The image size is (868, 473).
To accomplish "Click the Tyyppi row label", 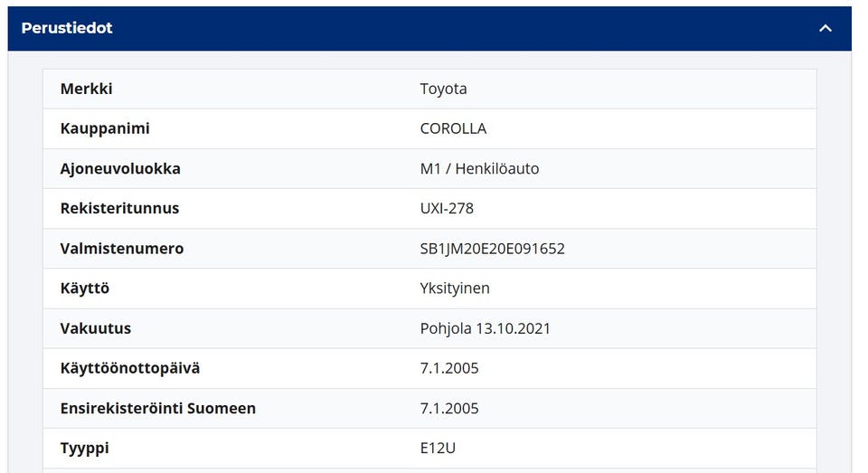I will coord(85,447).
